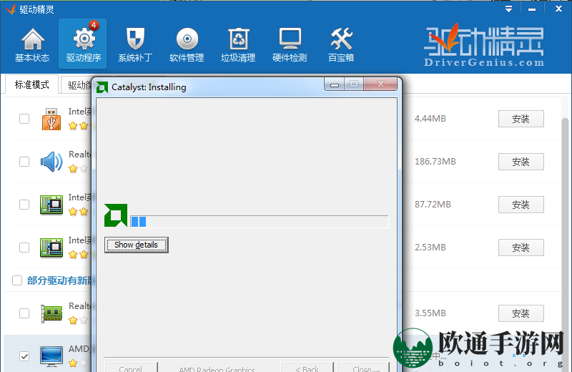Click 安装 for the 4.44MB driver
The height and width of the screenshot is (372, 572).
coord(521,119)
